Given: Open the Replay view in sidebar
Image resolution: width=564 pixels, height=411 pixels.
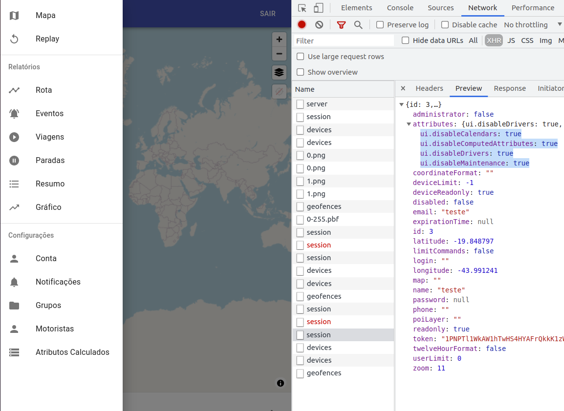Looking at the screenshot, I should [47, 39].
